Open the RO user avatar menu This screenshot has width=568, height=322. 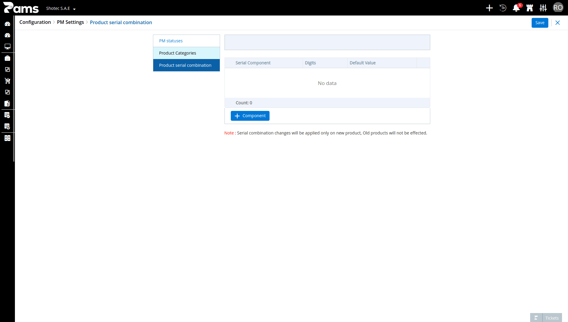tap(558, 8)
